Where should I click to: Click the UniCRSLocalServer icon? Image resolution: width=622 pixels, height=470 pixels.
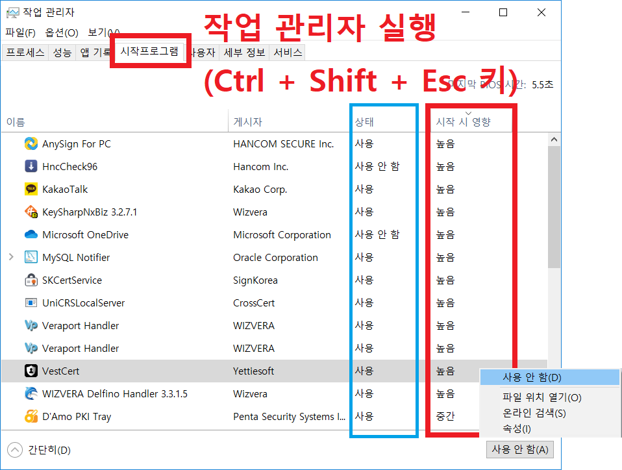point(31,303)
